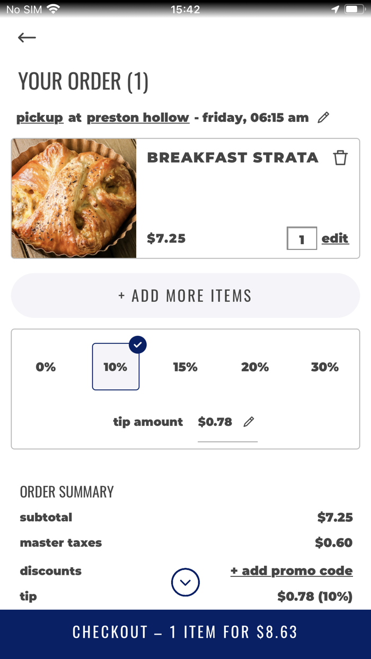Change location via preston hollow link

point(138,118)
